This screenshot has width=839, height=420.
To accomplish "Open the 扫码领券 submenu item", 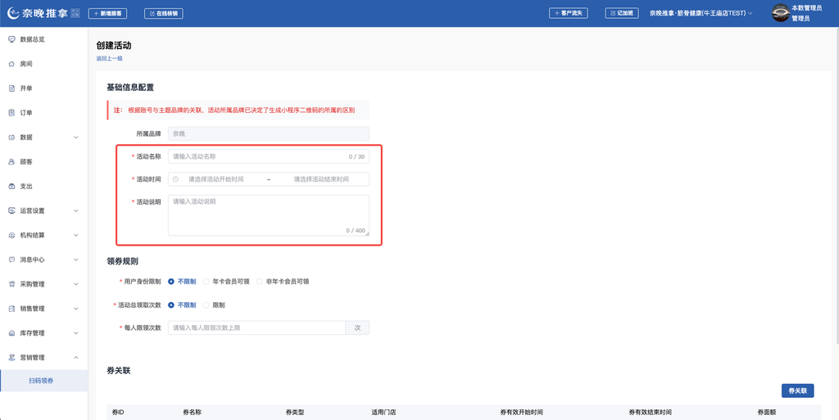I will 41,381.
